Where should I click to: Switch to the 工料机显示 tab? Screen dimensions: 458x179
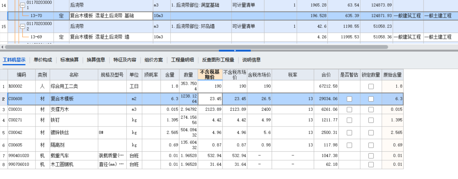14,60
